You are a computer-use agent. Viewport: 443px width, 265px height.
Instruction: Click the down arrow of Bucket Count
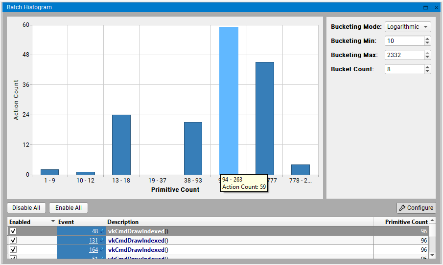point(427,71)
